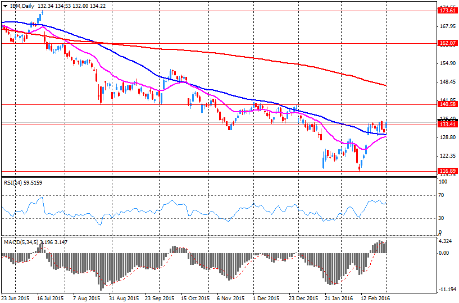This screenshot has height=303, width=459.
Task: Click the RSI 30 level label
Action: [442, 218]
